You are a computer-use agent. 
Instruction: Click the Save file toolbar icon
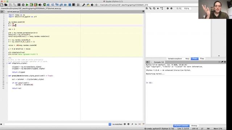pyautogui.click(x=10, y=5)
